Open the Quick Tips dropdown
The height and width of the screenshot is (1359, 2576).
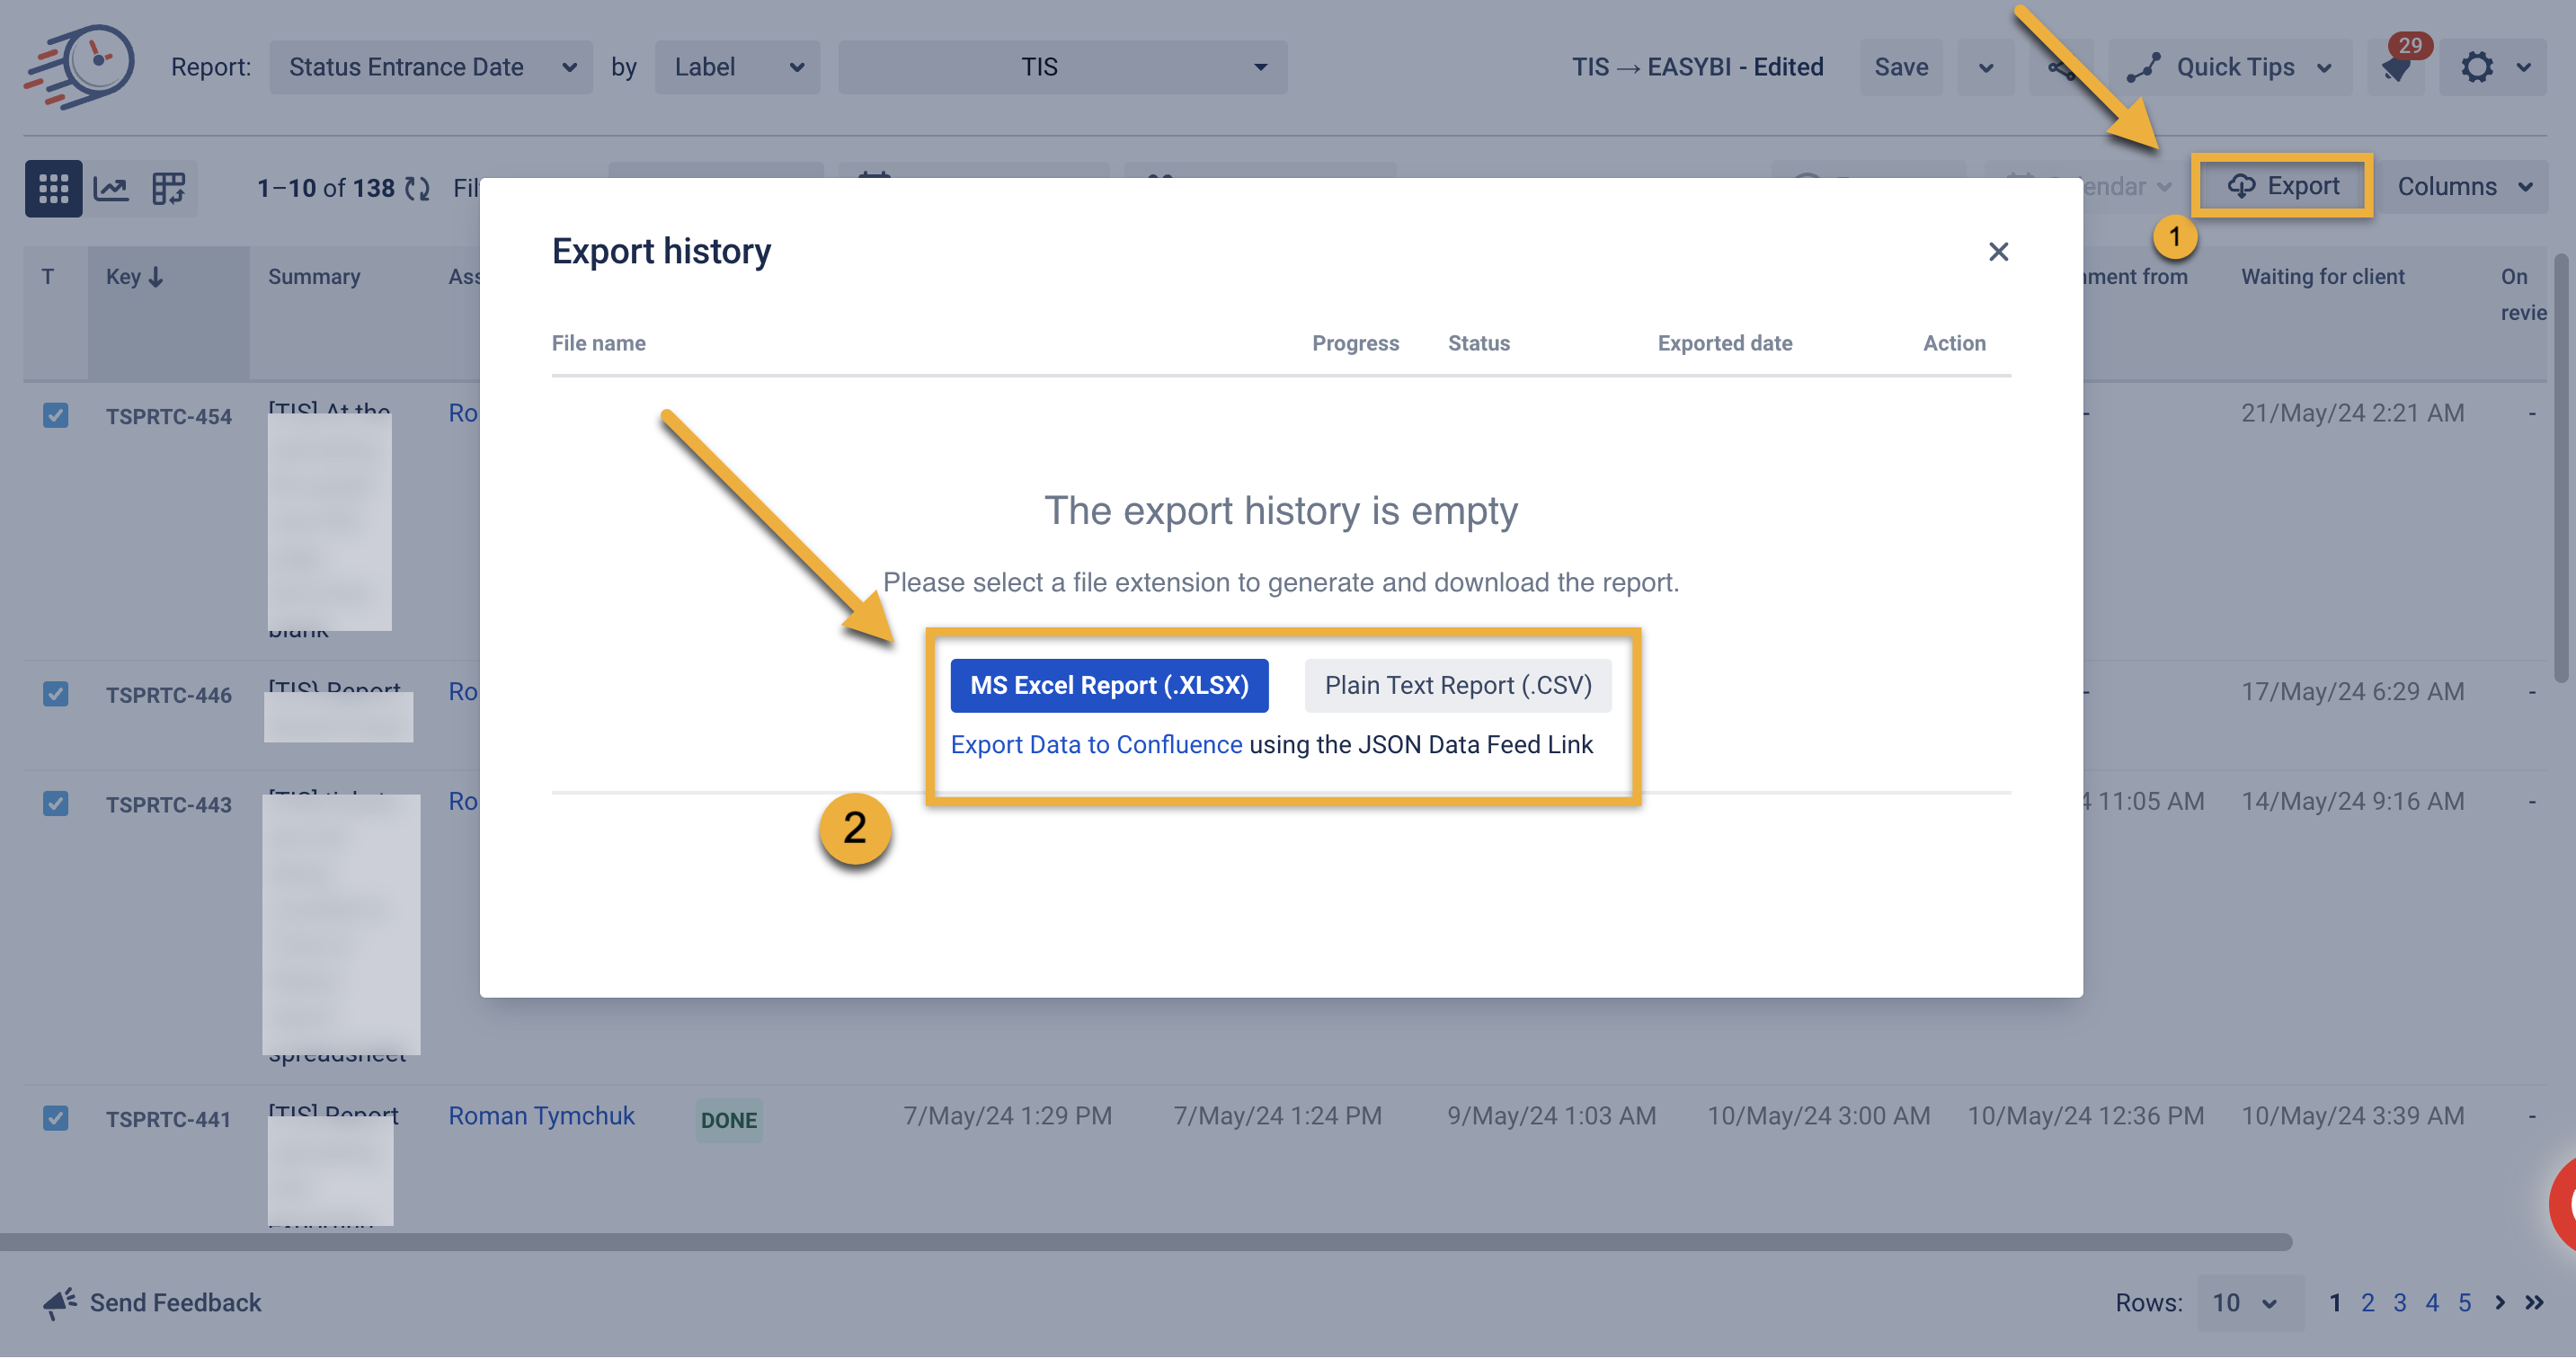2230,68
